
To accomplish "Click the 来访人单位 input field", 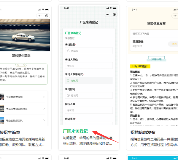I will [89, 66].
